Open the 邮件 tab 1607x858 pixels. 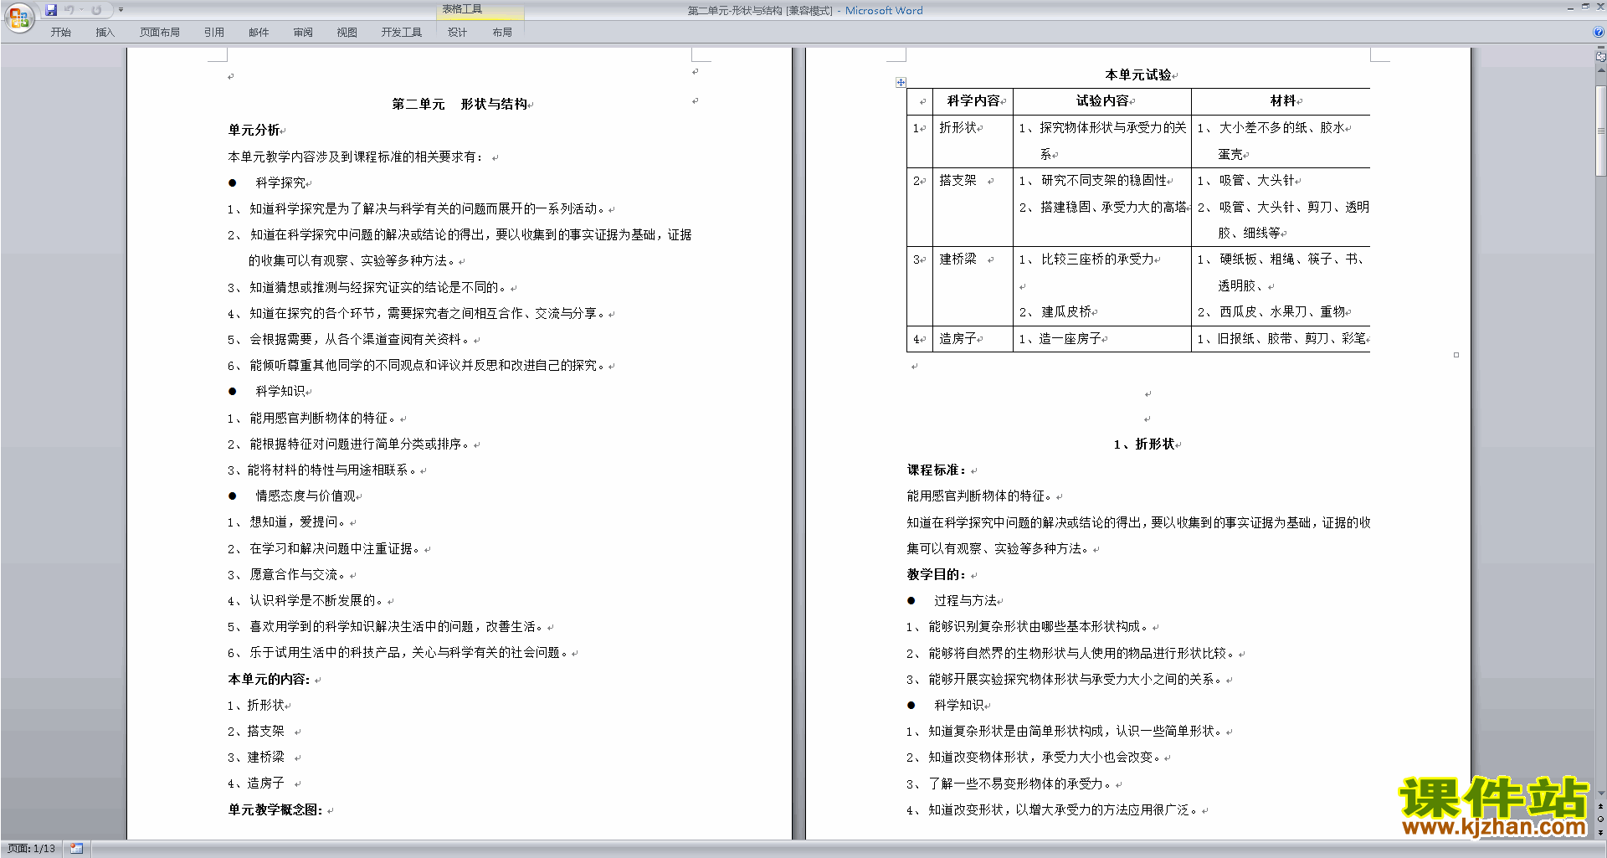pos(259,32)
